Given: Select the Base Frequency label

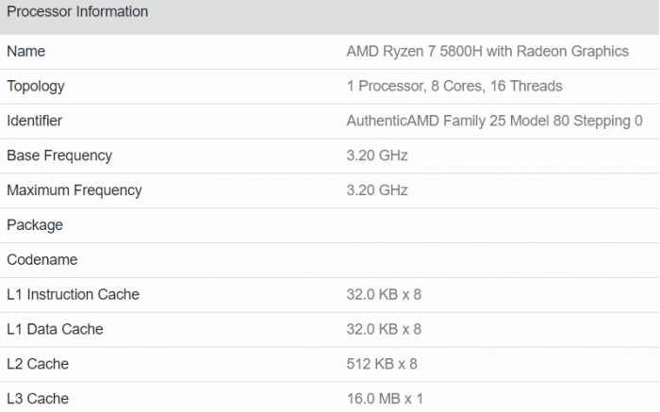Looking at the screenshot, I should [x=59, y=157].
